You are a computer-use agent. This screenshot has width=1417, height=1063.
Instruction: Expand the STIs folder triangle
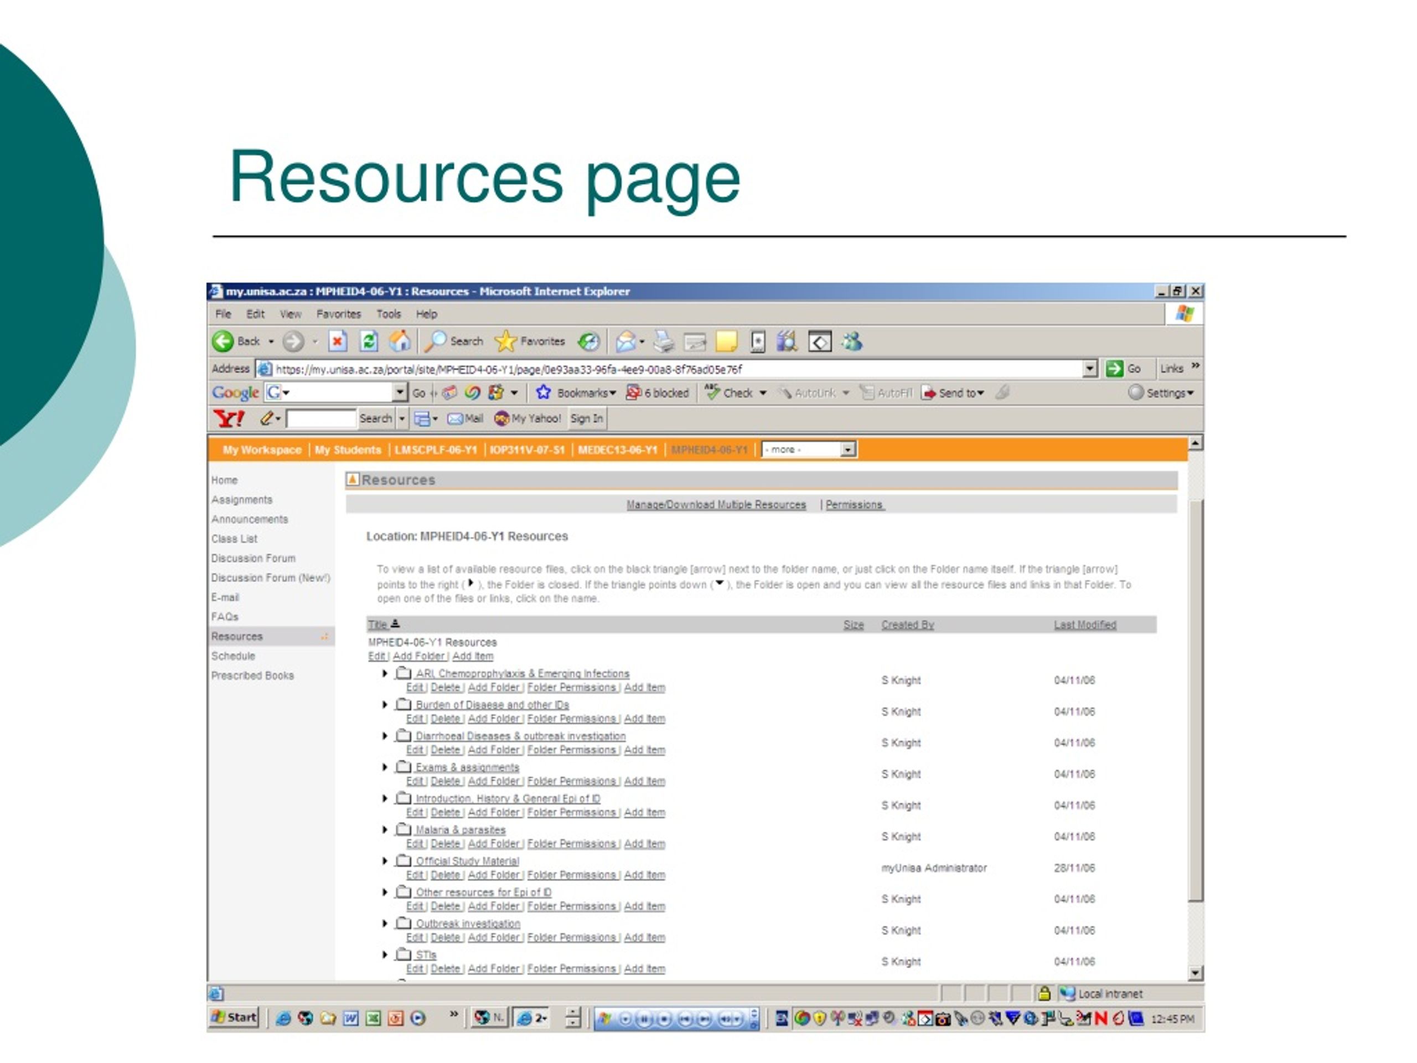coord(384,954)
